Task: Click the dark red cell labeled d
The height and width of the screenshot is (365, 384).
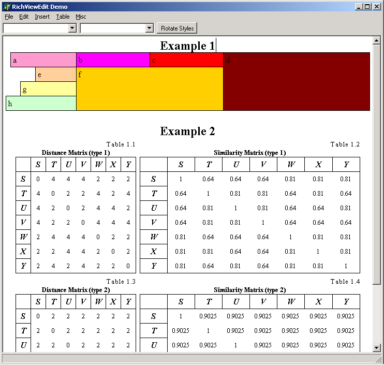Action: click(x=296, y=81)
